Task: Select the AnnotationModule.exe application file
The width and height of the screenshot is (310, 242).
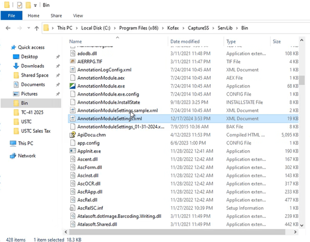Action: click(x=101, y=86)
